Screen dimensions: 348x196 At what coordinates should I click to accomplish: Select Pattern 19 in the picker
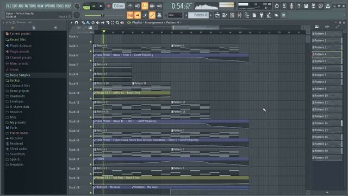coord(327,157)
